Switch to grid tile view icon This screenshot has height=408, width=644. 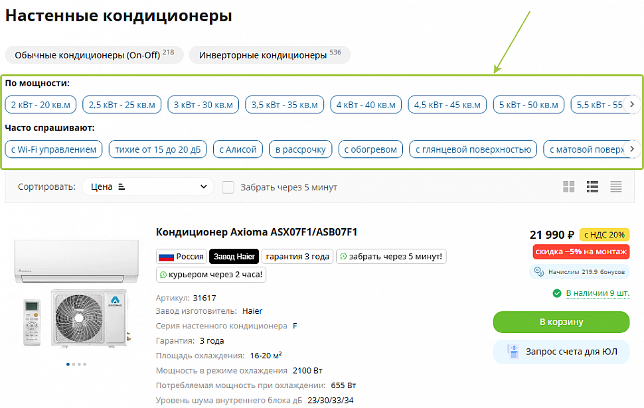(x=568, y=187)
